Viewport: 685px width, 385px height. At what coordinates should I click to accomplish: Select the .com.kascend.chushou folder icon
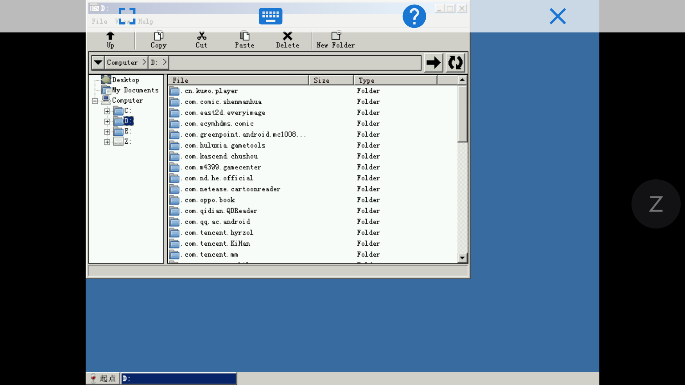(x=174, y=156)
